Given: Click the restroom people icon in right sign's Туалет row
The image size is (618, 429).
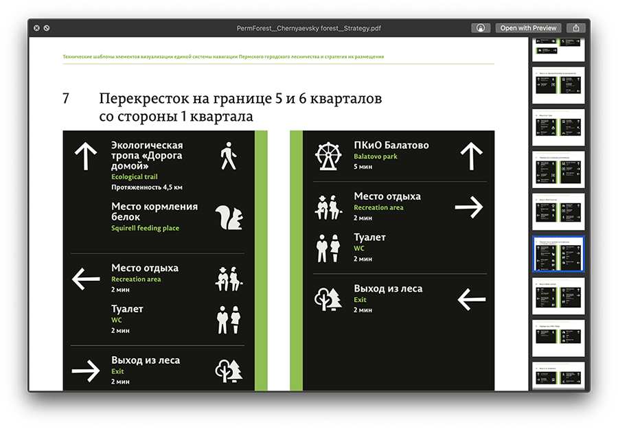Looking at the screenshot, I should 328,248.
